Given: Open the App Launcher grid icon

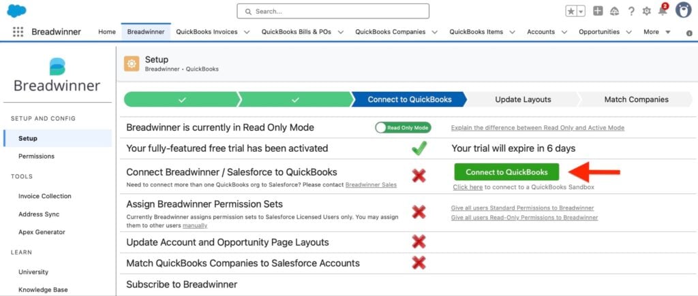Looking at the screenshot, I should (x=18, y=32).
